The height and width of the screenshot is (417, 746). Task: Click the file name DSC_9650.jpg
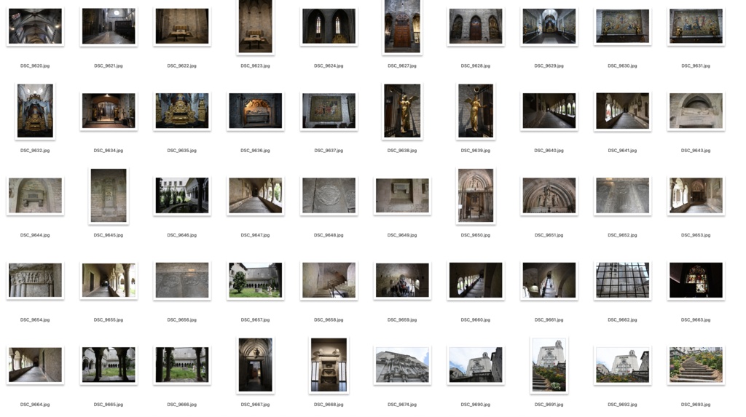coord(475,235)
